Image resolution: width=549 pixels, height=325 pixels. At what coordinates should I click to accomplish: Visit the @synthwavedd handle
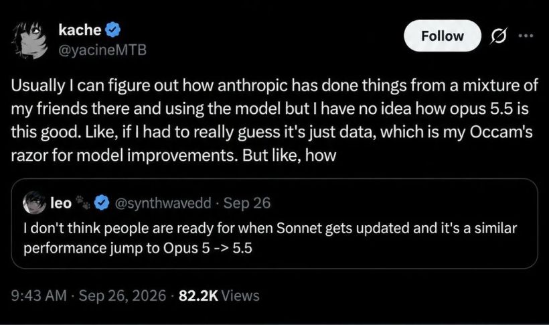click(x=163, y=203)
